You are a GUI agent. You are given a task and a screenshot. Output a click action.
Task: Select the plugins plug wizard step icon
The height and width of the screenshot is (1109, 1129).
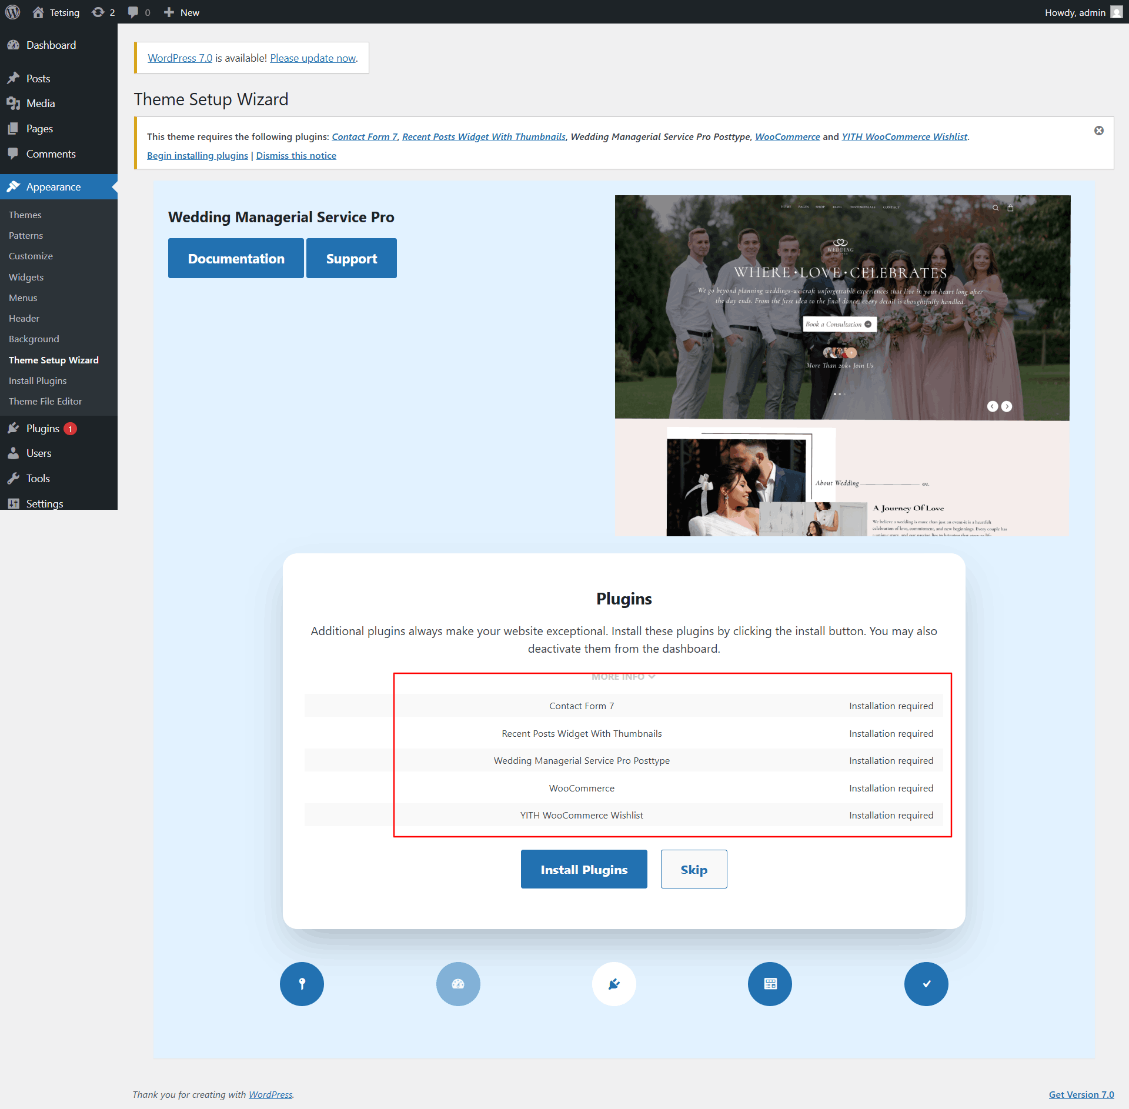[x=614, y=984]
